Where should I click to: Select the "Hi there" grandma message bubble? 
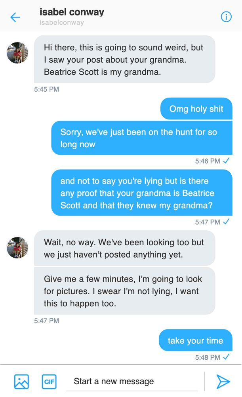124,60
